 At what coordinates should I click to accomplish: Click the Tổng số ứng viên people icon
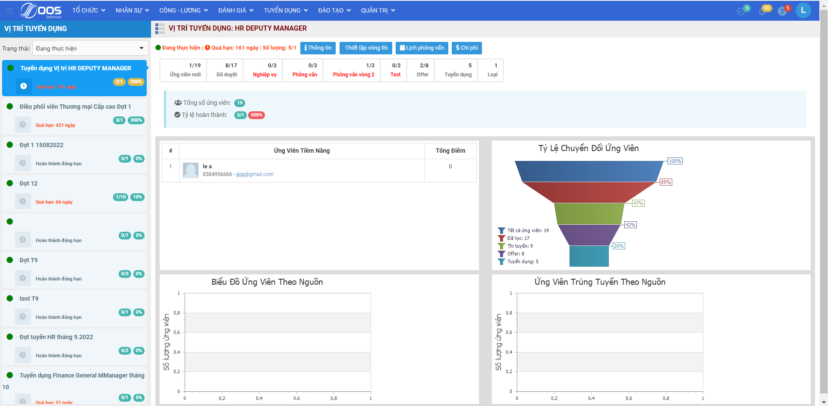pos(178,103)
